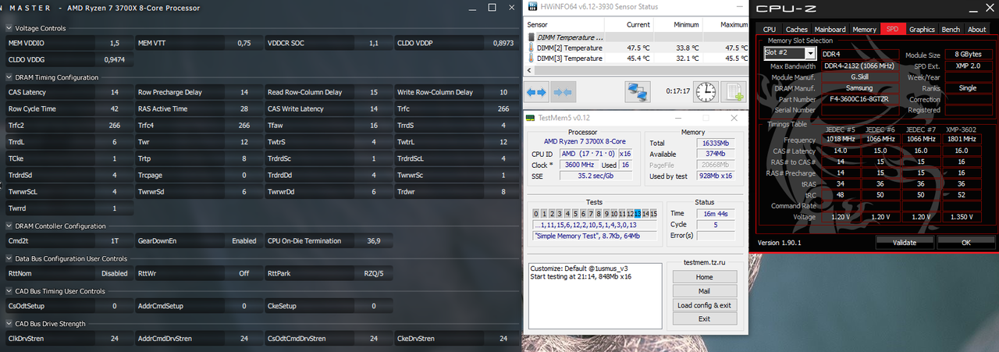The height and width of the screenshot is (352, 999).
Task: Click test number 15 box in TestMem5
Action: [x=654, y=213]
